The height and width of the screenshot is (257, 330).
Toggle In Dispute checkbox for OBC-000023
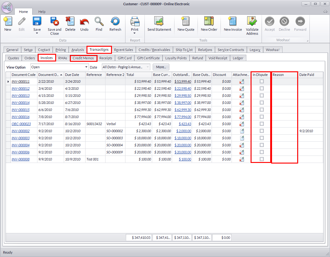pyautogui.click(x=262, y=124)
